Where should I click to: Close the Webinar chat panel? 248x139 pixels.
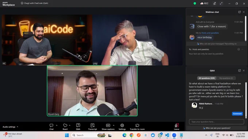[x=244, y=12]
